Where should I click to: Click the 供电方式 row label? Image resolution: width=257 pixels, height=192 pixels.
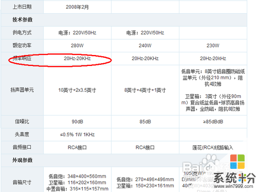coord(22,32)
